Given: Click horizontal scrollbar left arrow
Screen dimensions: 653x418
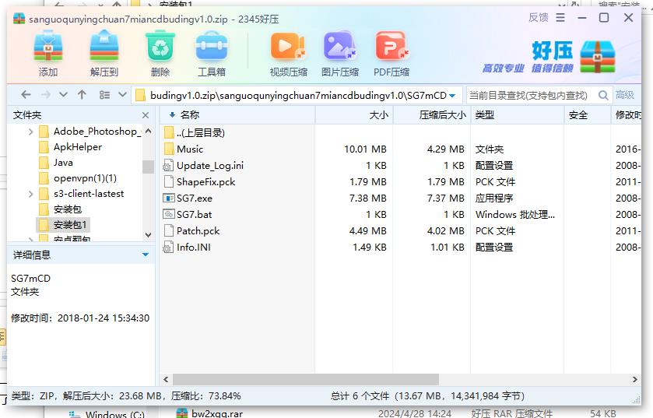Looking at the screenshot, I should 166,379.
